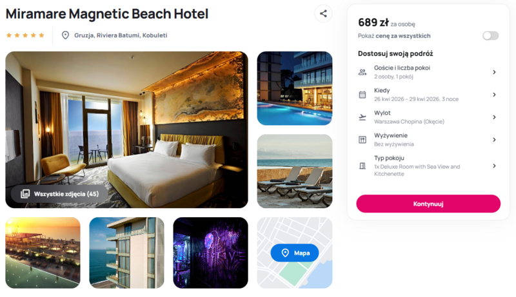Click the meal icon beside Wyżywienie
This screenshot has height=297, width=516.
(x=362, y=140)
